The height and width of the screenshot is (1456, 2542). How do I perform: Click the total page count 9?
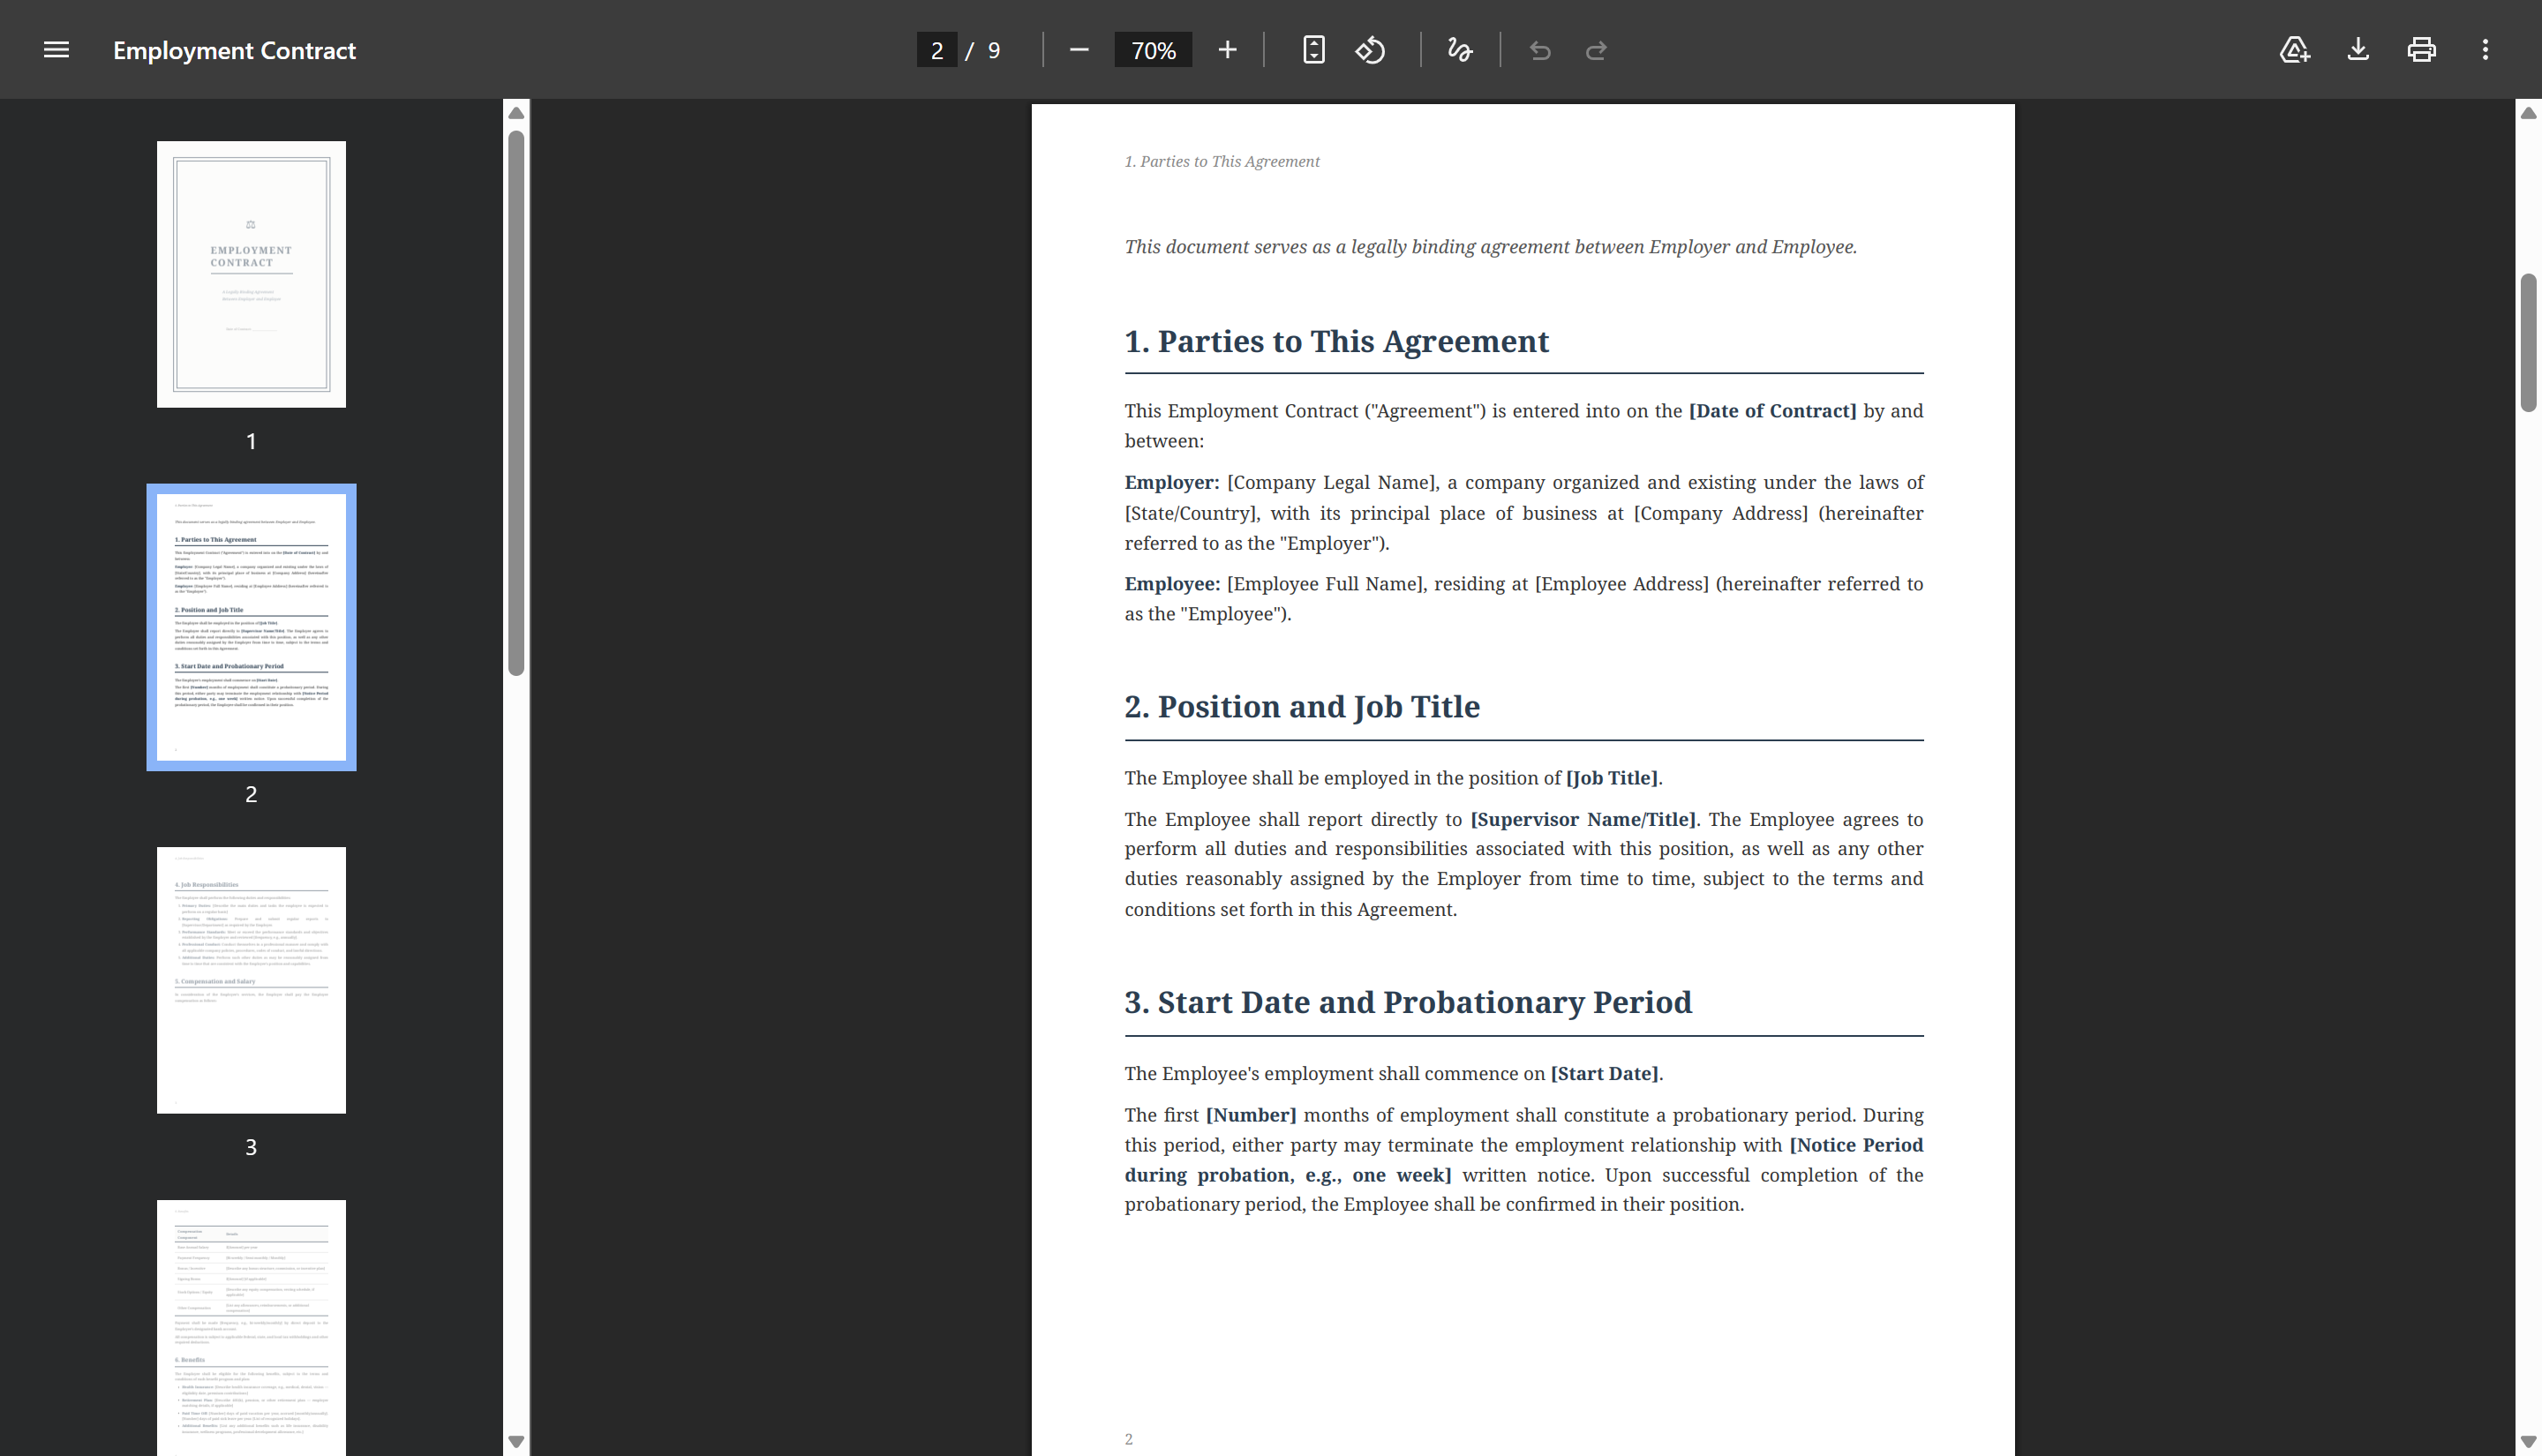[x=993, y=51]
